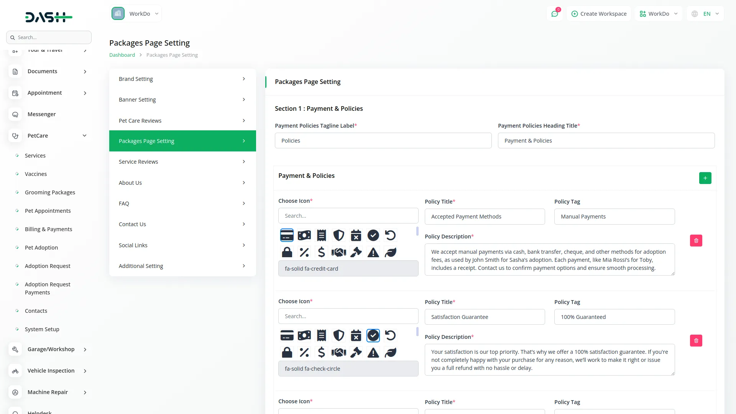Screen dimensions: 736x414
Task: Add a new Payment & Policies row
Action: 705,178
